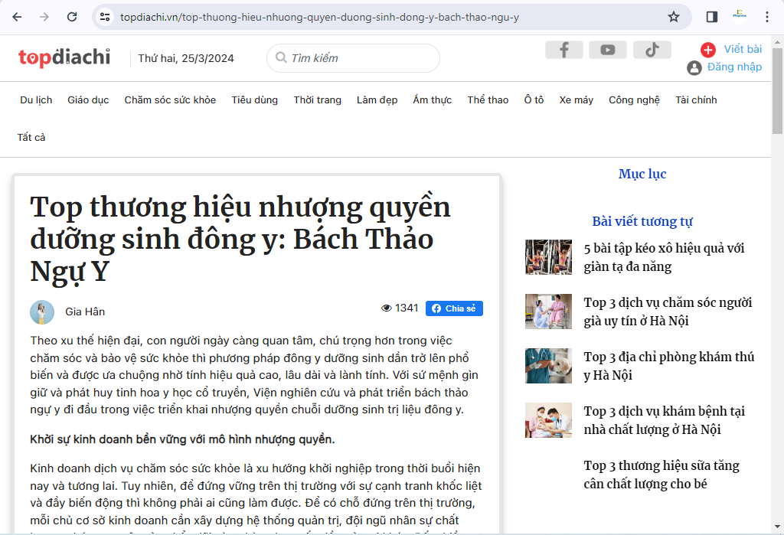The image size is (784, 535).
Task: Click the gym workout article thumbnail
Action: [x=548, y=257]
